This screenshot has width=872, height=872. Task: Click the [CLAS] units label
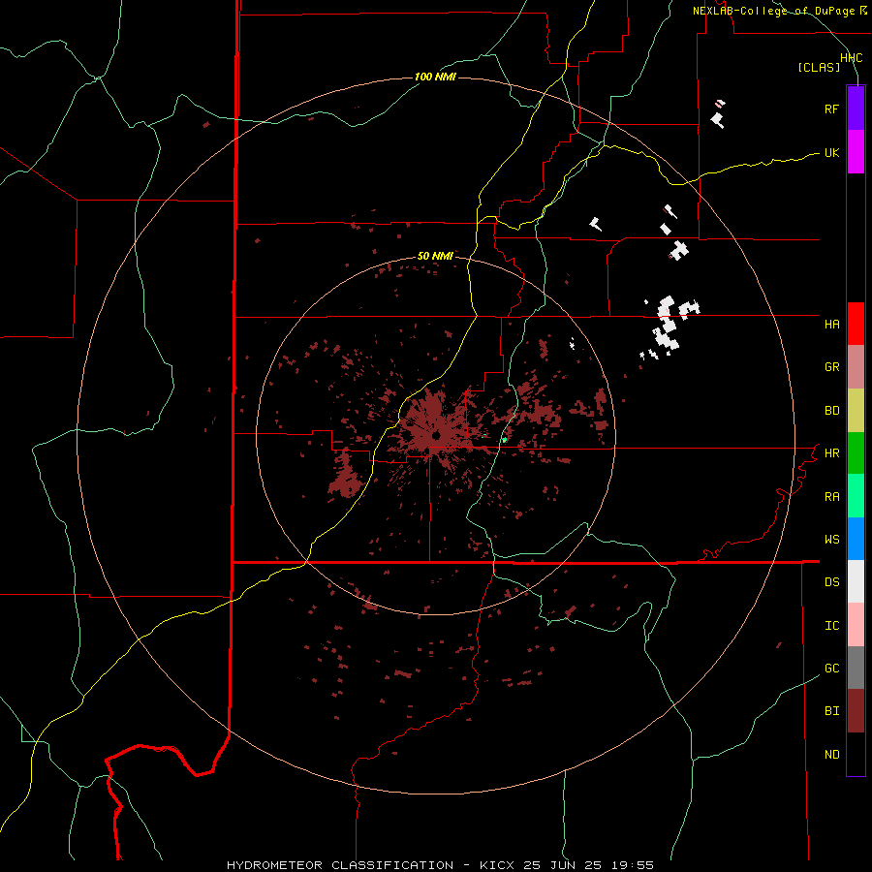pos(819,67)
